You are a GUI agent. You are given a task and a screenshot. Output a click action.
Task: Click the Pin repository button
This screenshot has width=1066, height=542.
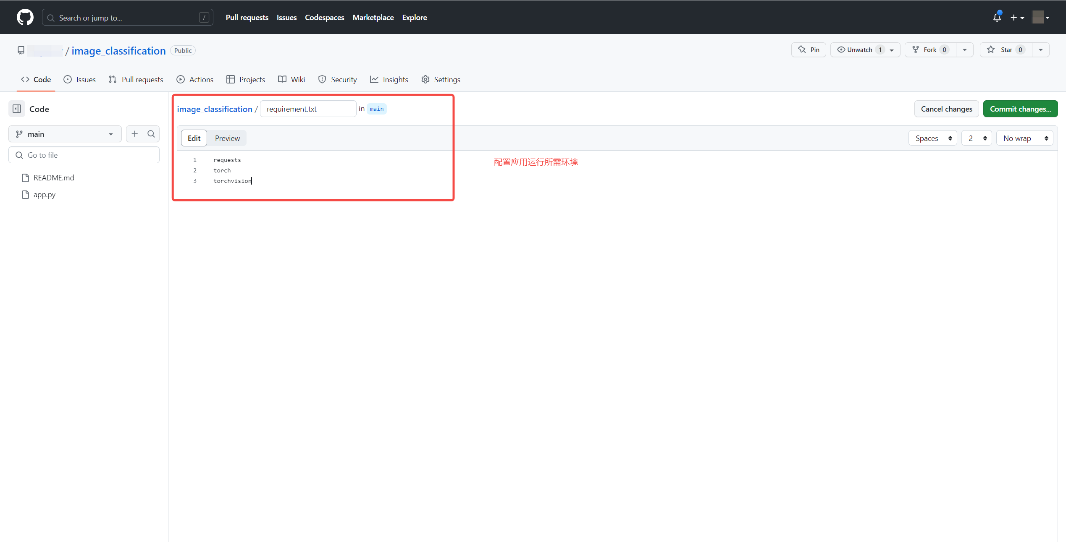point(809,50)
